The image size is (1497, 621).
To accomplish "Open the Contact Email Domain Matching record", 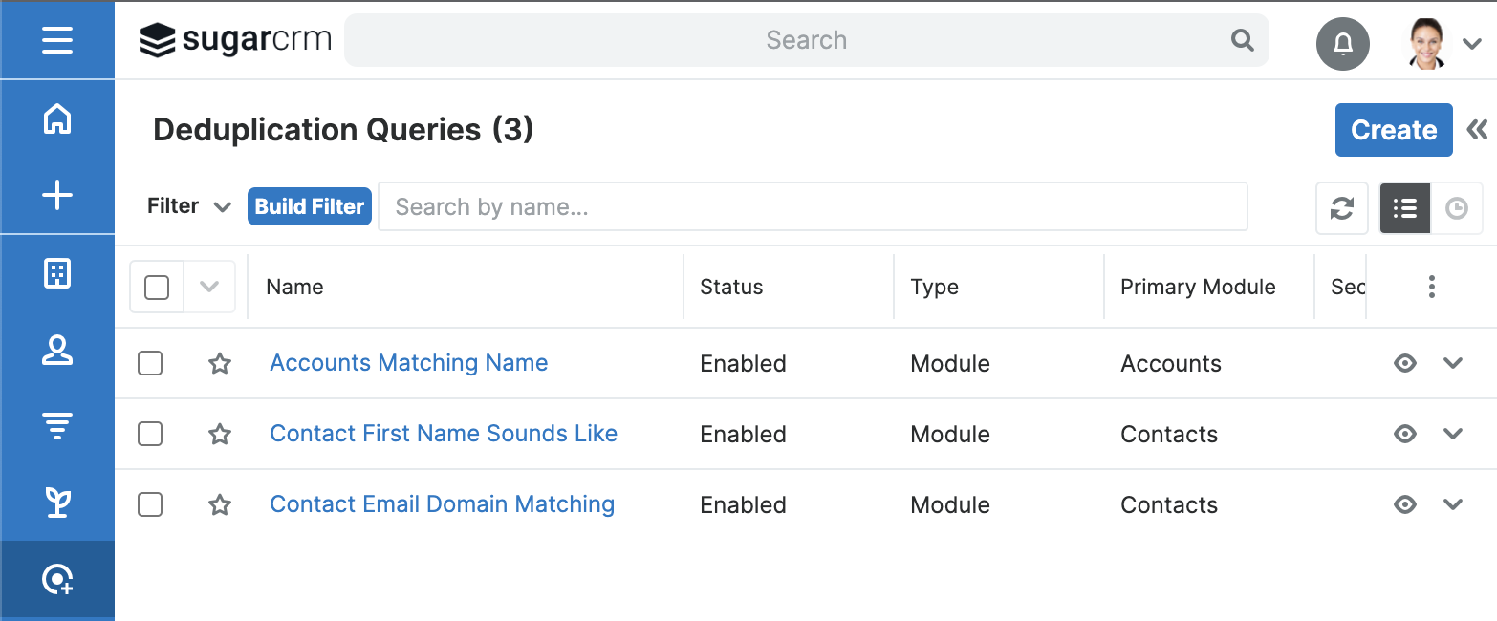I will pos(442,503).
